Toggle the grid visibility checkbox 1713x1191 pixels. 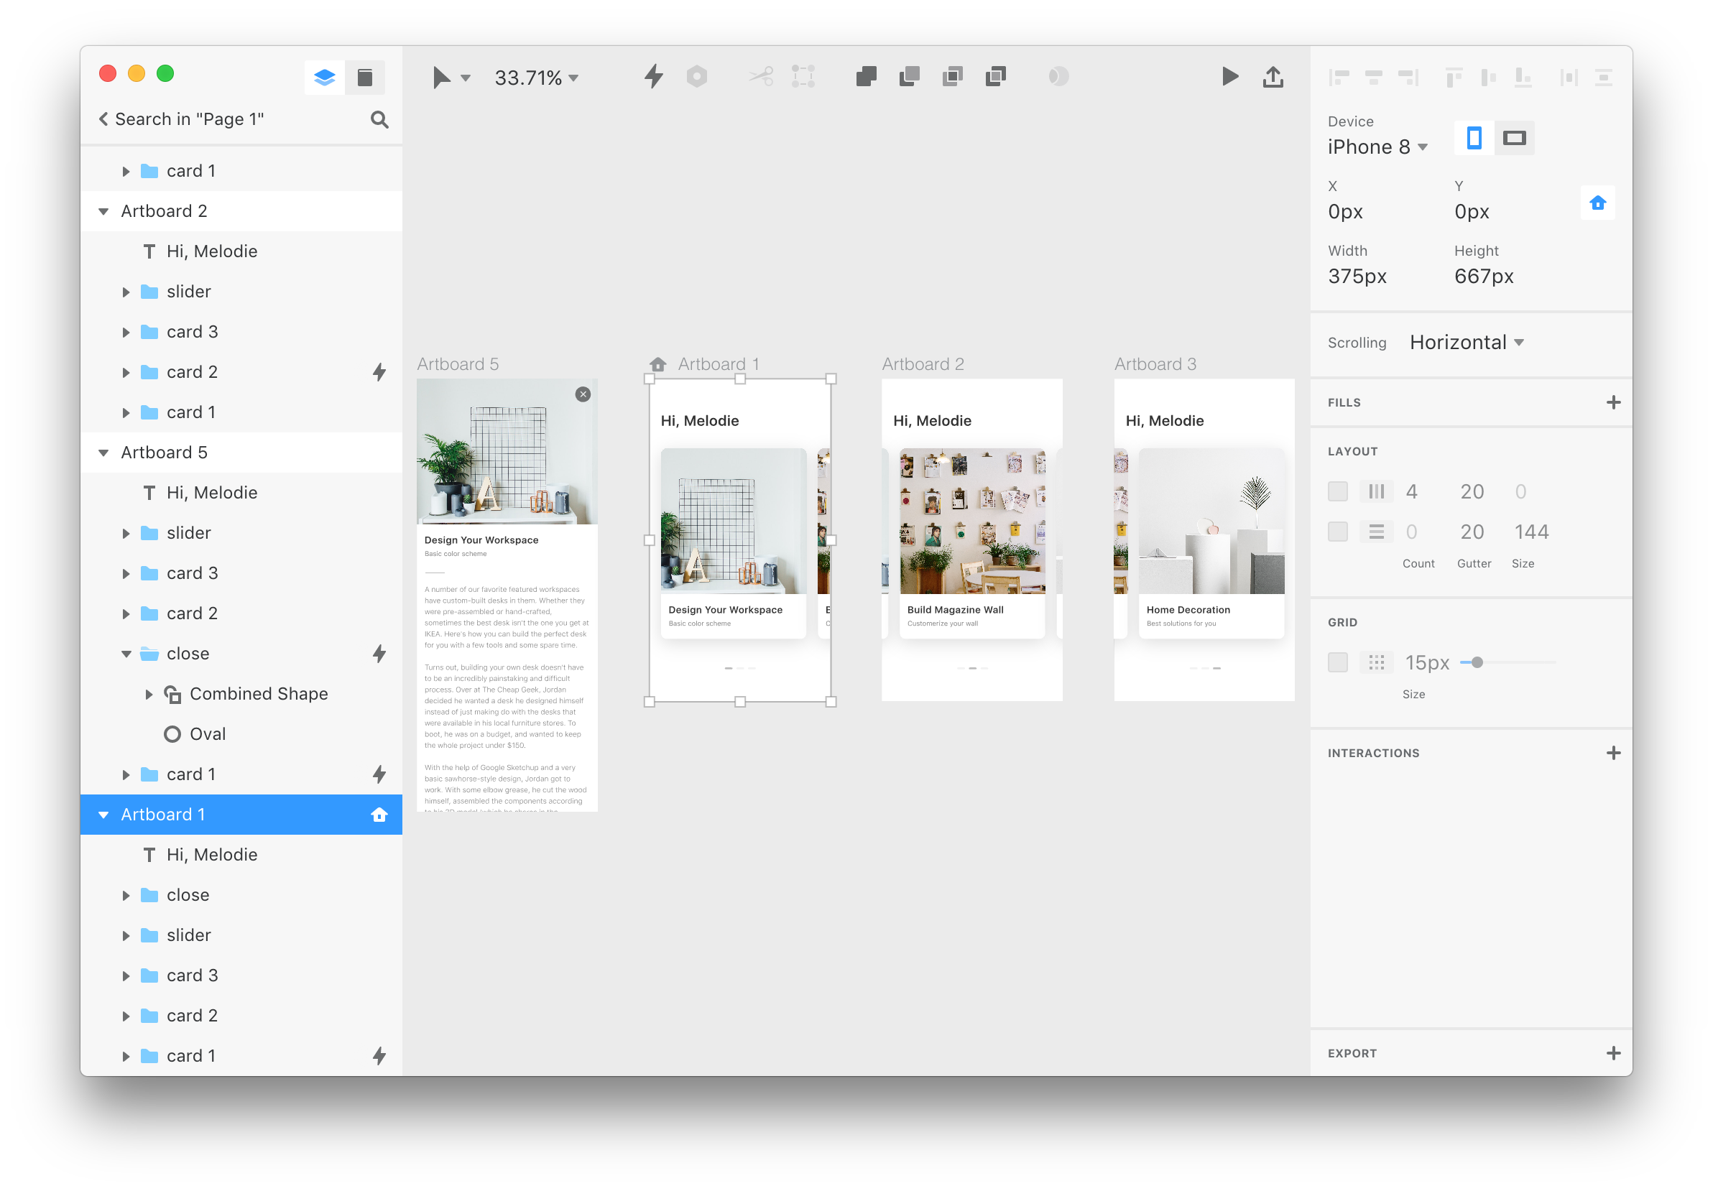coord(1338,662)
